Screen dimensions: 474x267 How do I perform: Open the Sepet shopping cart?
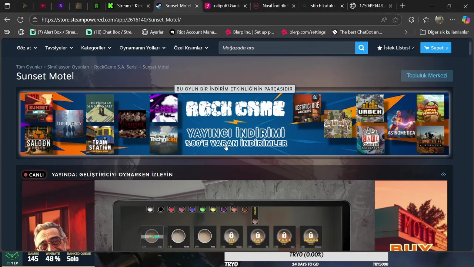[x=436, y=48]
